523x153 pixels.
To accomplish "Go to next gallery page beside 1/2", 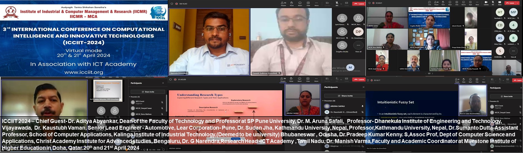I will [x=433, y=73].
